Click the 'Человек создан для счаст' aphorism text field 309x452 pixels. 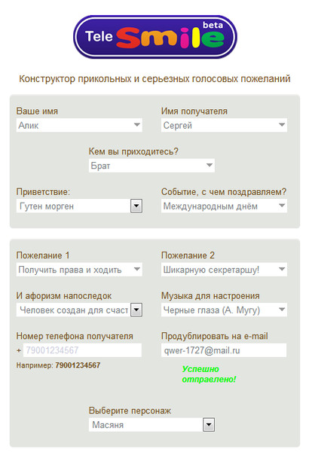(74, 310)
